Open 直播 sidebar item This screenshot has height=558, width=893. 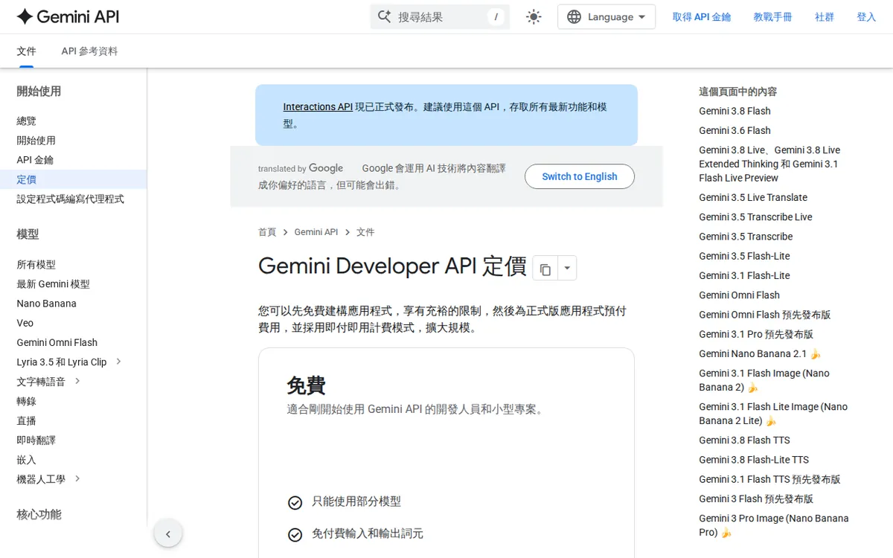[26, 420]
